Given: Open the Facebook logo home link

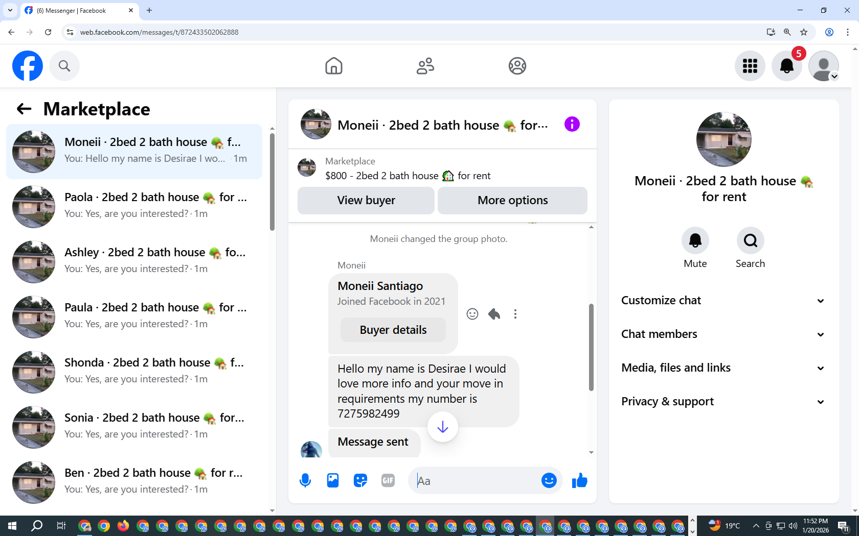Looking at the screenshot, I should tap(28, 66).
